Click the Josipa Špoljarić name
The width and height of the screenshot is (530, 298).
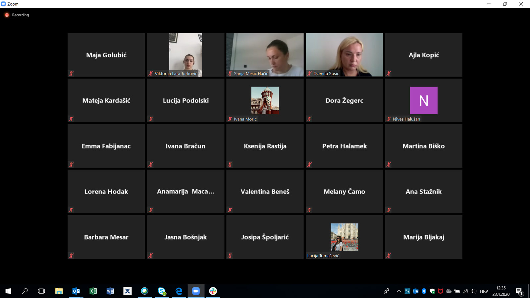pyautogui.click(x=265, y=237)
